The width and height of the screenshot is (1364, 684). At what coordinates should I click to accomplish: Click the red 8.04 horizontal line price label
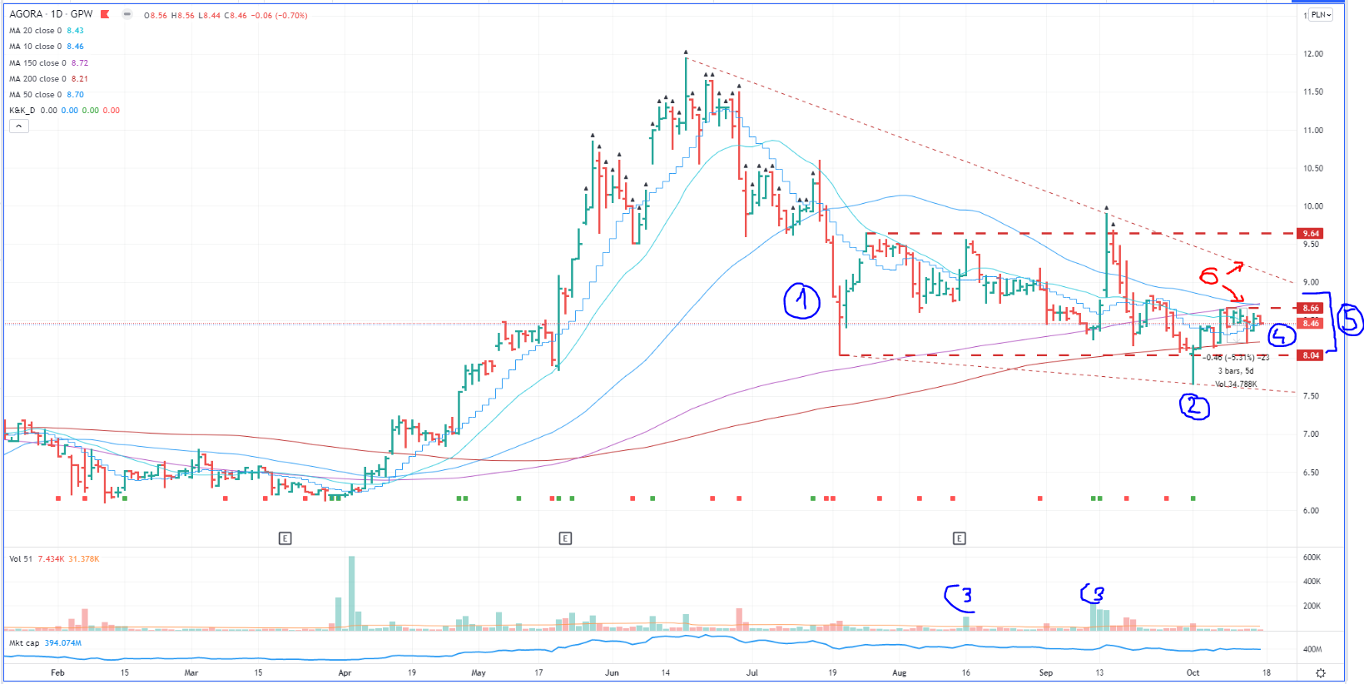coord(1311,355)
